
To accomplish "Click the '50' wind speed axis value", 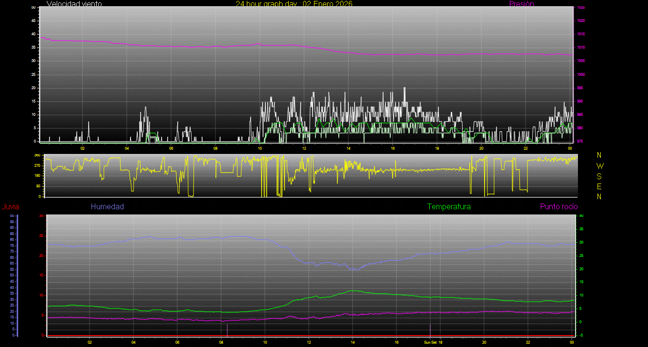I will [33, 8].
